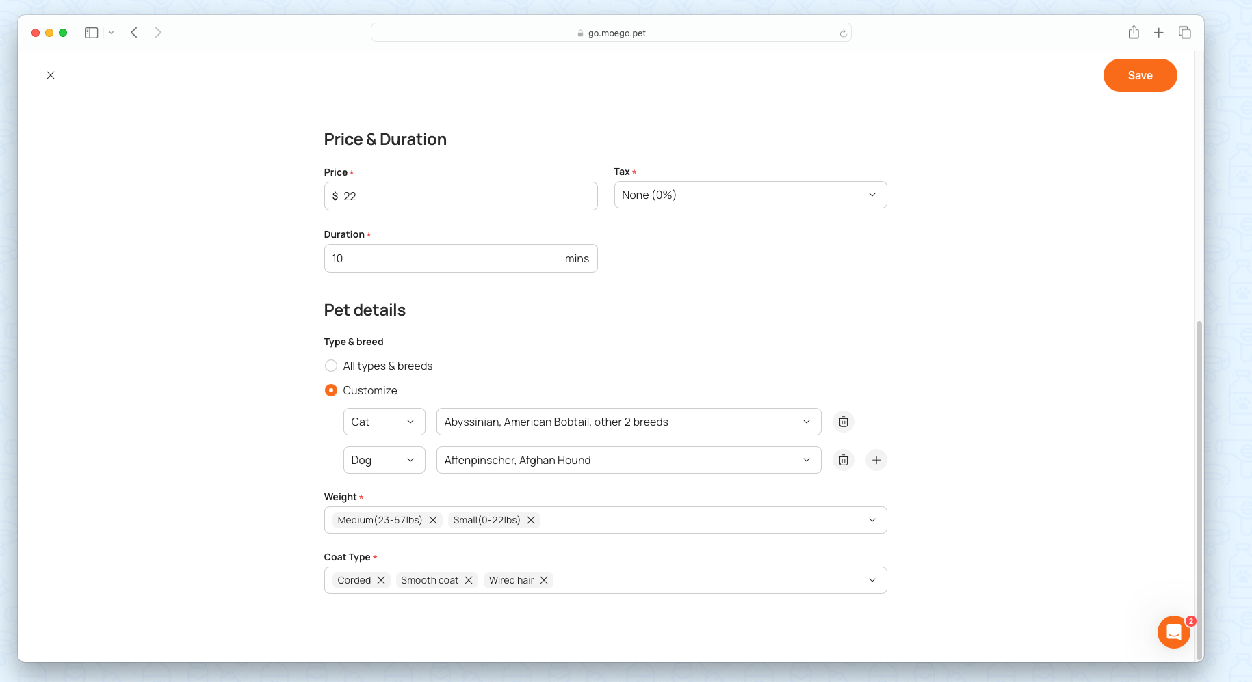Click the Duration minutes field
The image size is (1252, 682).
[x=445, y=258]
